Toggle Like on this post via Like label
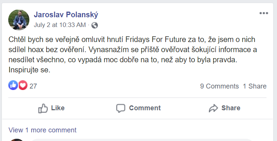The image size is (277, 141). coord(58,108)
